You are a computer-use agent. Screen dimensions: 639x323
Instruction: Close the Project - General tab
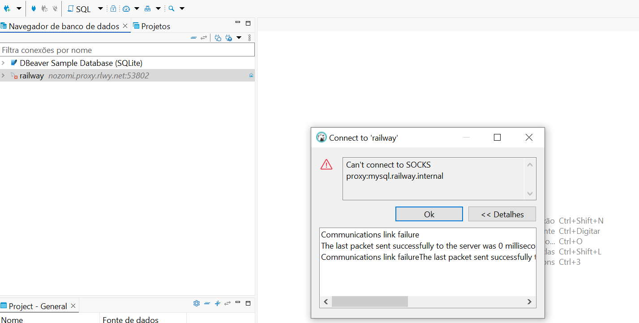pyautogui.click(x=73, y=306)
